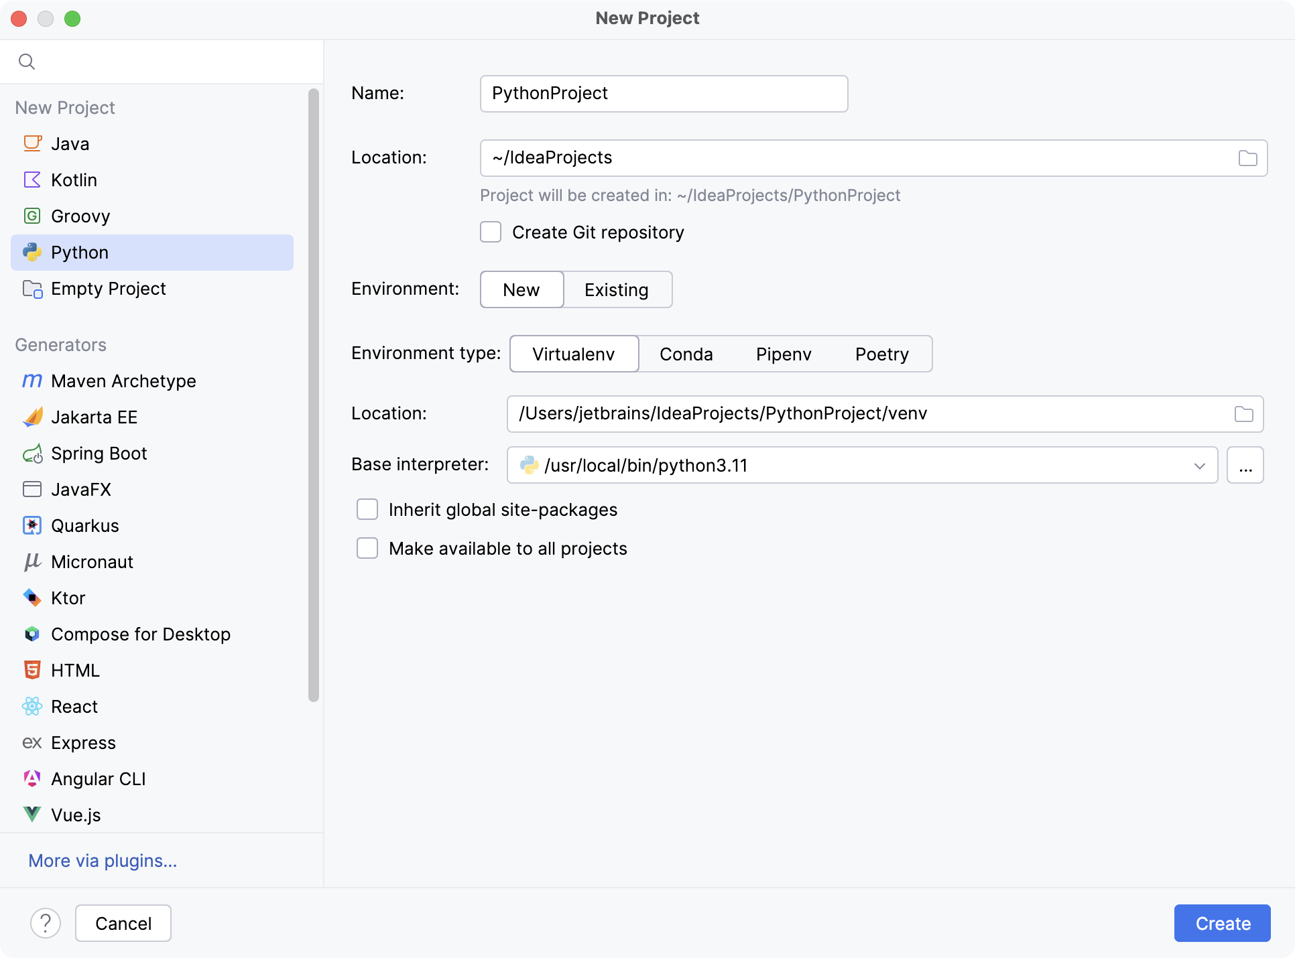Viewport: 1295px width, 958px height.
Task: Select the Groovy project type icon
Action: point(32,216)
